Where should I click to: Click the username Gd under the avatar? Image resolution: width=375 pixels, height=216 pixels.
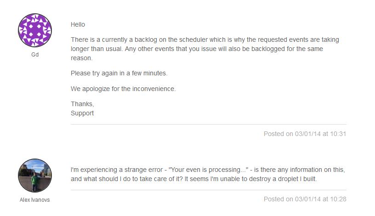click(35, 55)
